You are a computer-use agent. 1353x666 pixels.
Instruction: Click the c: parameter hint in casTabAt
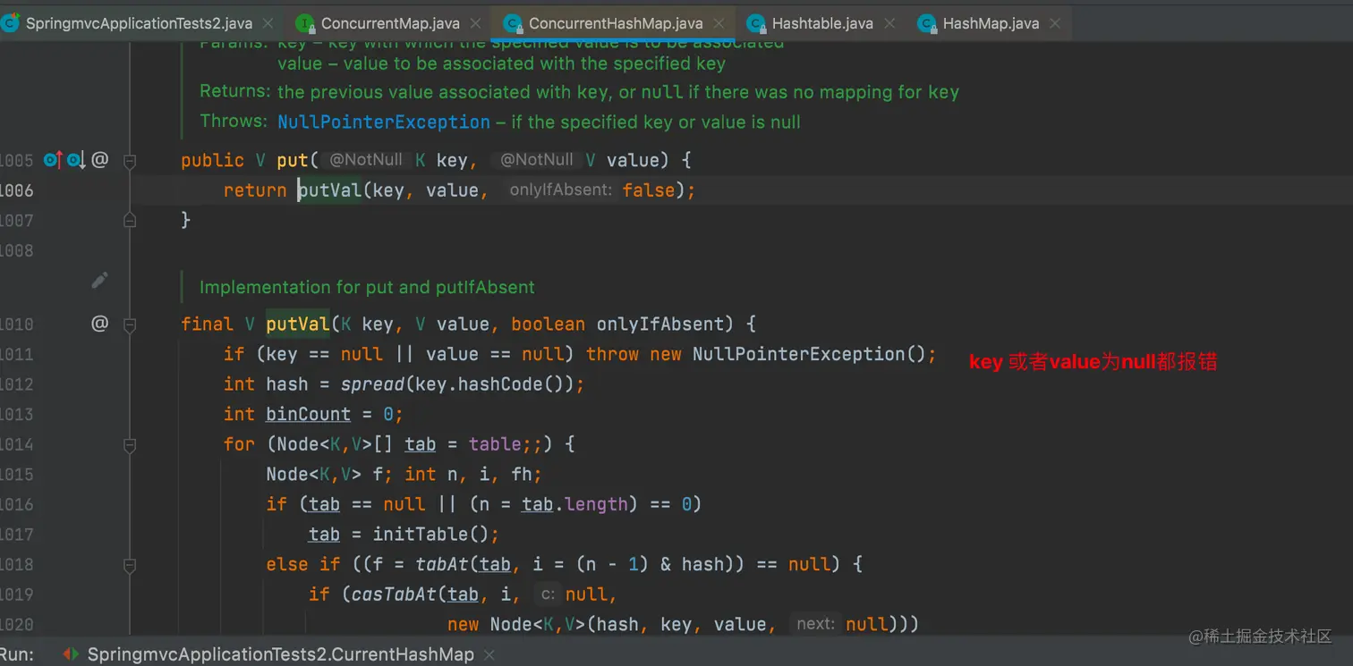pos(548,594)
